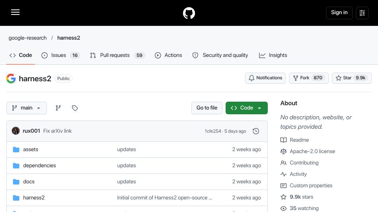This screenshot has height=212, width=378.
Task: Open commit history clock icon
Action: click(256, 131)
